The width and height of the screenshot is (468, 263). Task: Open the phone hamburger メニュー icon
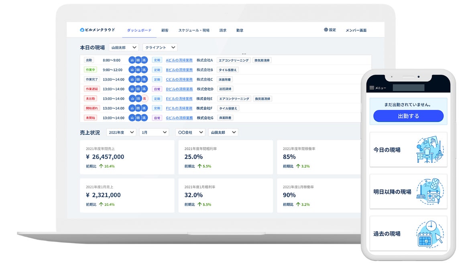pyautogui.click(x=372, y=88)
